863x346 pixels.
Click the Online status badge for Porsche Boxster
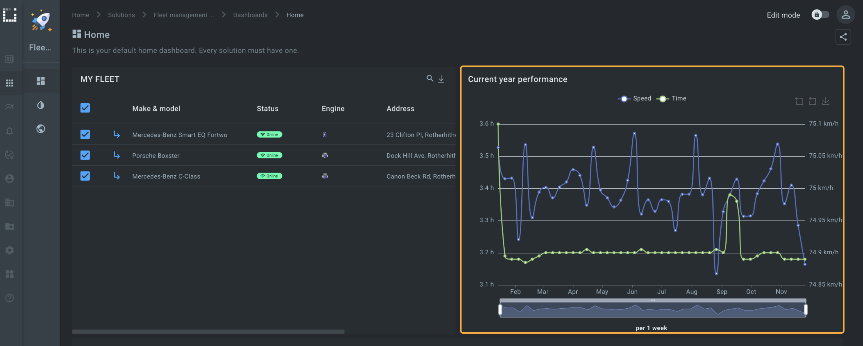click(270, 155)
